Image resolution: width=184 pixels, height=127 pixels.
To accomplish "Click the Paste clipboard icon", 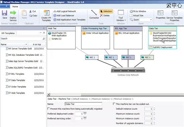I will point(24,13).
